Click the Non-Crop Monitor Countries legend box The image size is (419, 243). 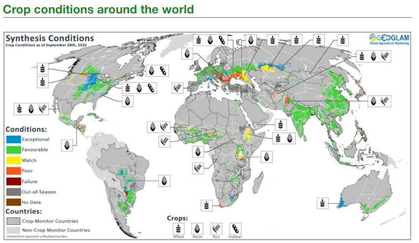[x=13, y=230]
